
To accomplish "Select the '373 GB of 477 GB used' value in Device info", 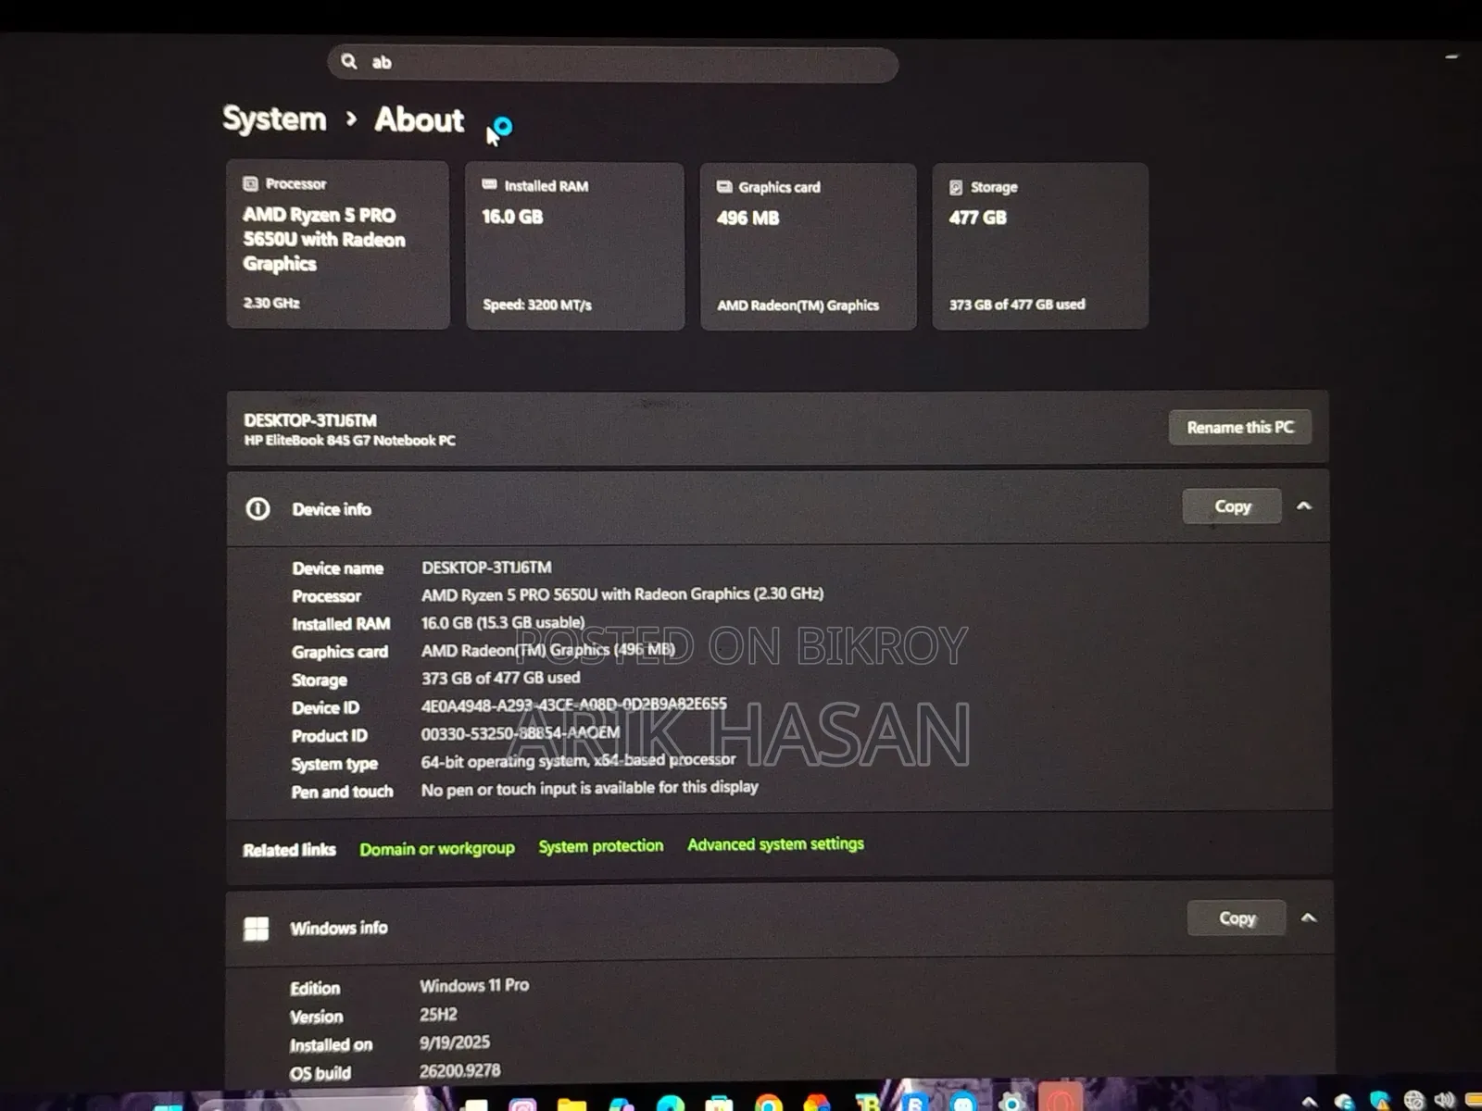I will click(x=501, y=678).
